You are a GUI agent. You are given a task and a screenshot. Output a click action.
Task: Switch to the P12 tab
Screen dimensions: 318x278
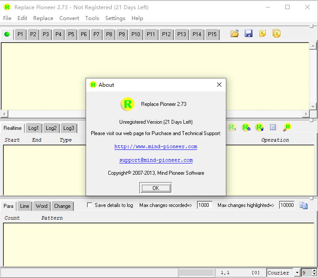(166, 34)
